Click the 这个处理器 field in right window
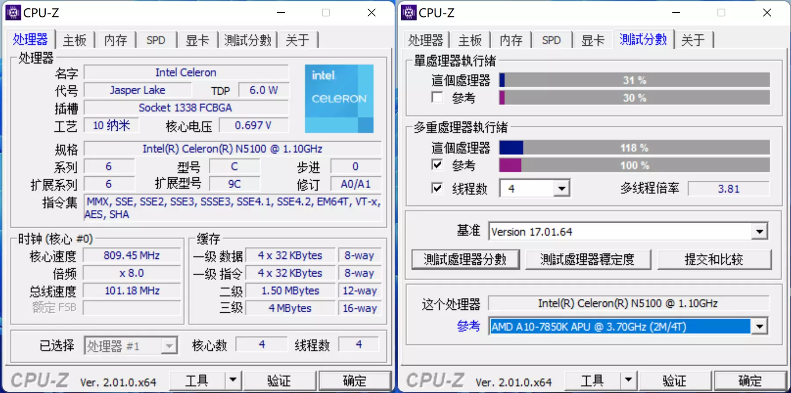Viewport: 791px width, 393px height. point(628,303)
